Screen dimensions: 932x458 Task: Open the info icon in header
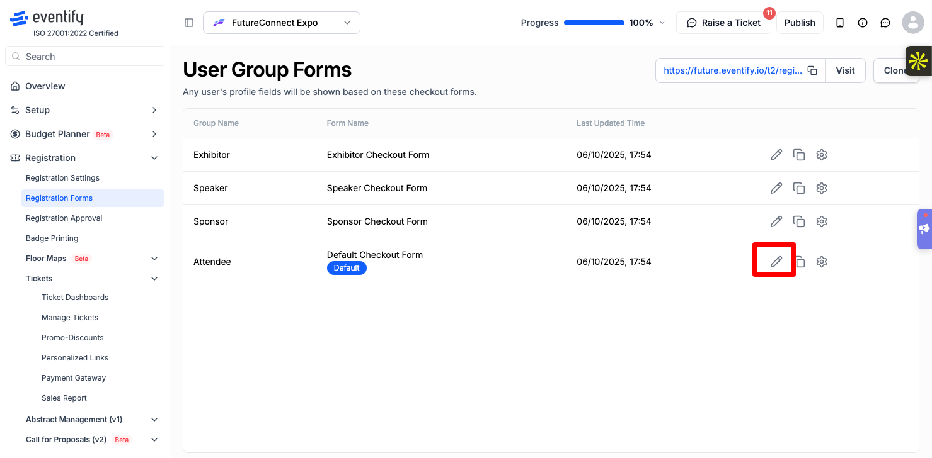pyautogui.click(x=863, y=23)
